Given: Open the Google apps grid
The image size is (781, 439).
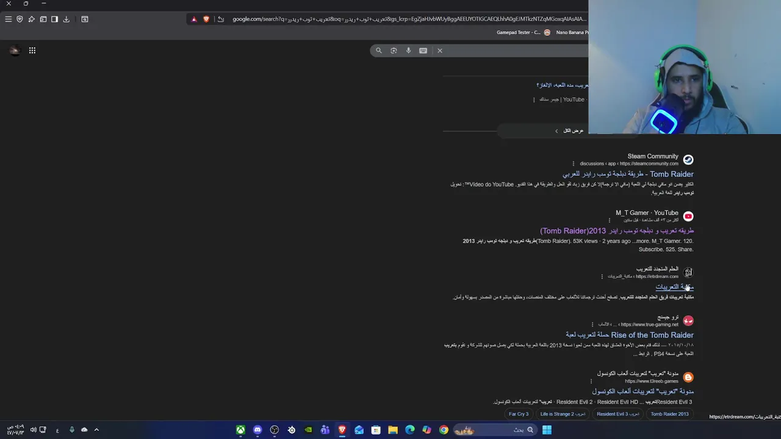Looking at the screenshot, I should pos(32,51).
